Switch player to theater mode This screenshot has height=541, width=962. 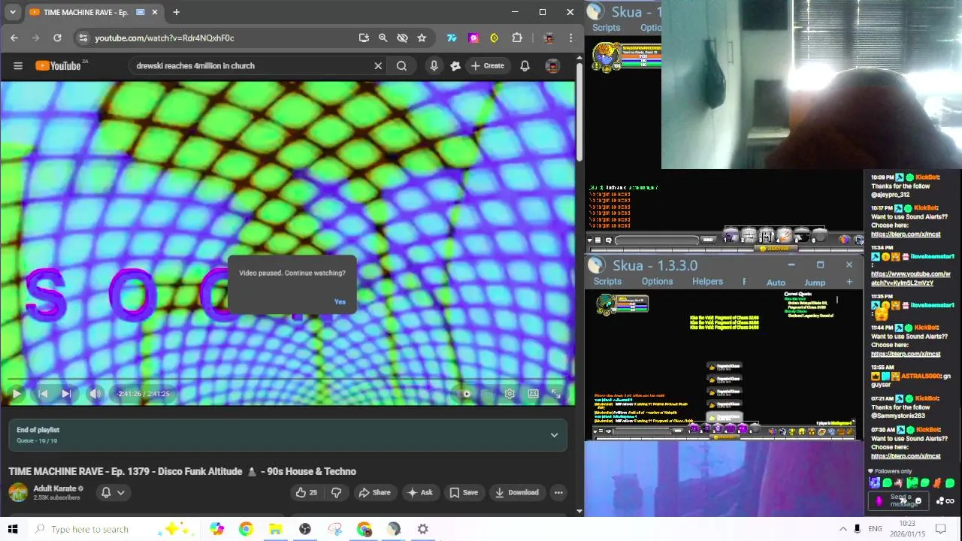[x=533, y=394]
